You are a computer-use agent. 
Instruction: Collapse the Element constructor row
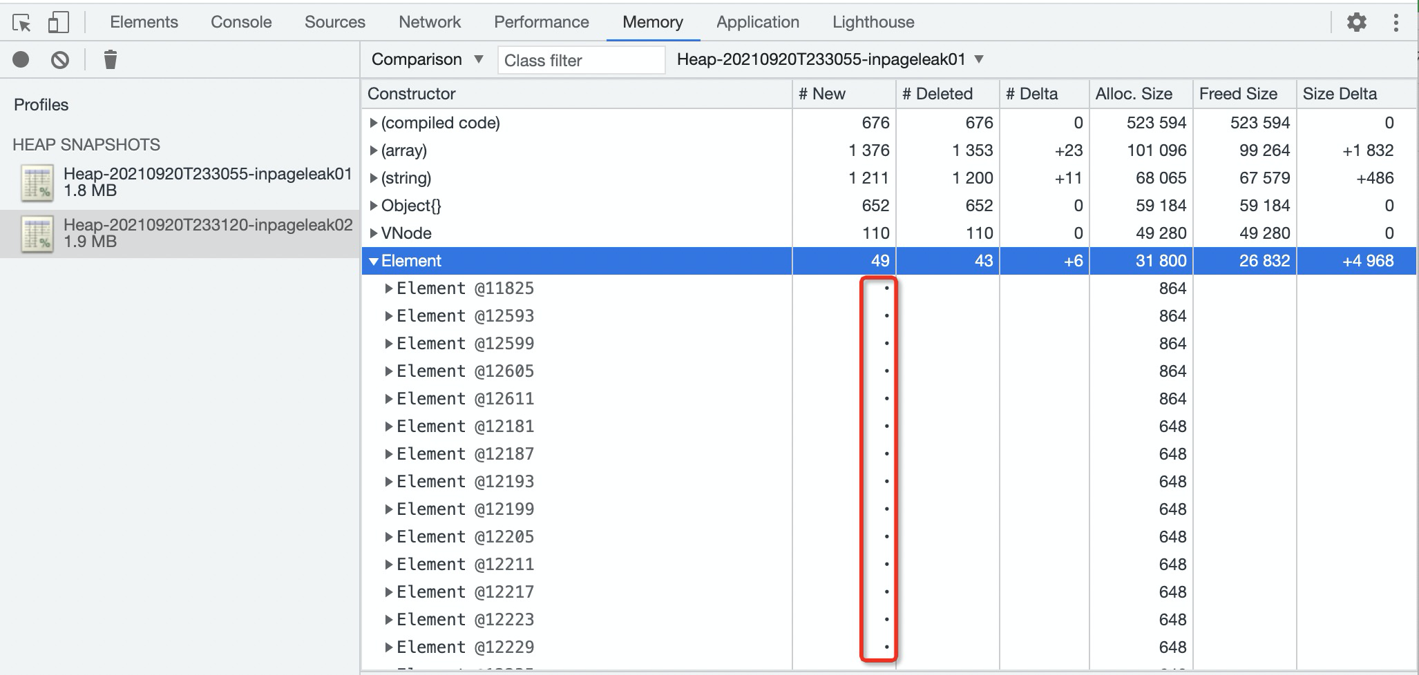[374, 262]
